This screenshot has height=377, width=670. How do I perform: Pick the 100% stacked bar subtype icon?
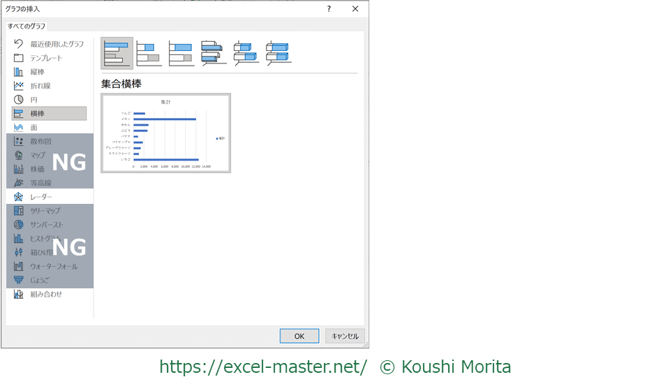pos(181,53)
